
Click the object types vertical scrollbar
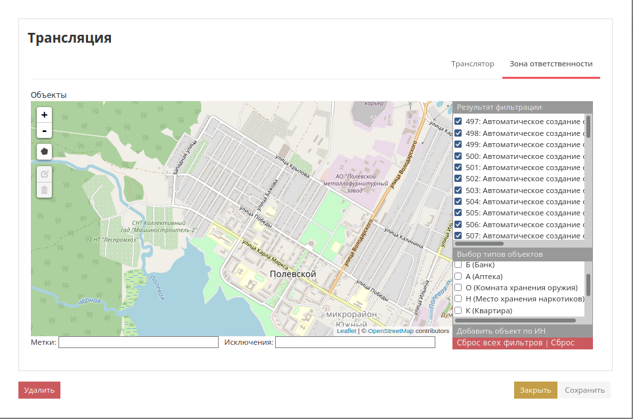pyautogui.click(x=588, y=285)
